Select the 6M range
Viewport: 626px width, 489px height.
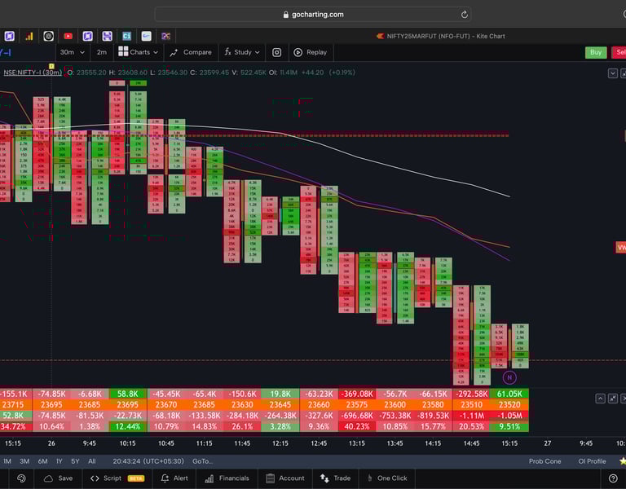click(x=42, y=461)
